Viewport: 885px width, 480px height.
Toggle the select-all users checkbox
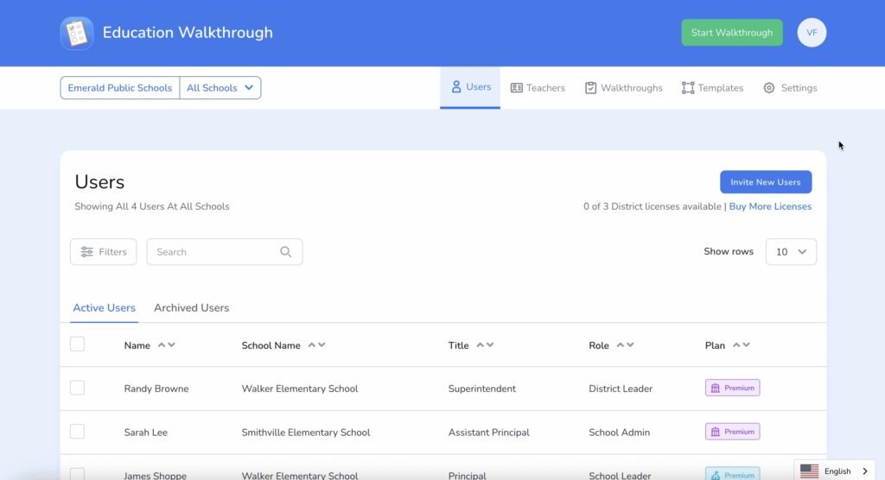tap(78, 344)
